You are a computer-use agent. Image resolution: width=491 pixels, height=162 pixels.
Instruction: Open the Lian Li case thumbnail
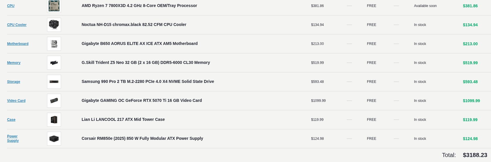point(54,120)
